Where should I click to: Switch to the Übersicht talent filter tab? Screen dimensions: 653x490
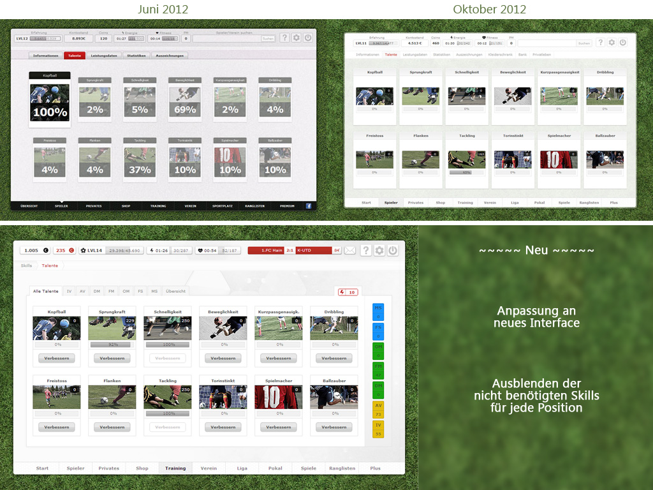[x=175, y=291]
